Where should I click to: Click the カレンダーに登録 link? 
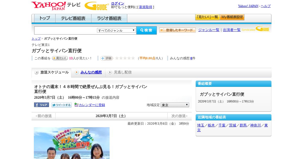click(92, 105)
